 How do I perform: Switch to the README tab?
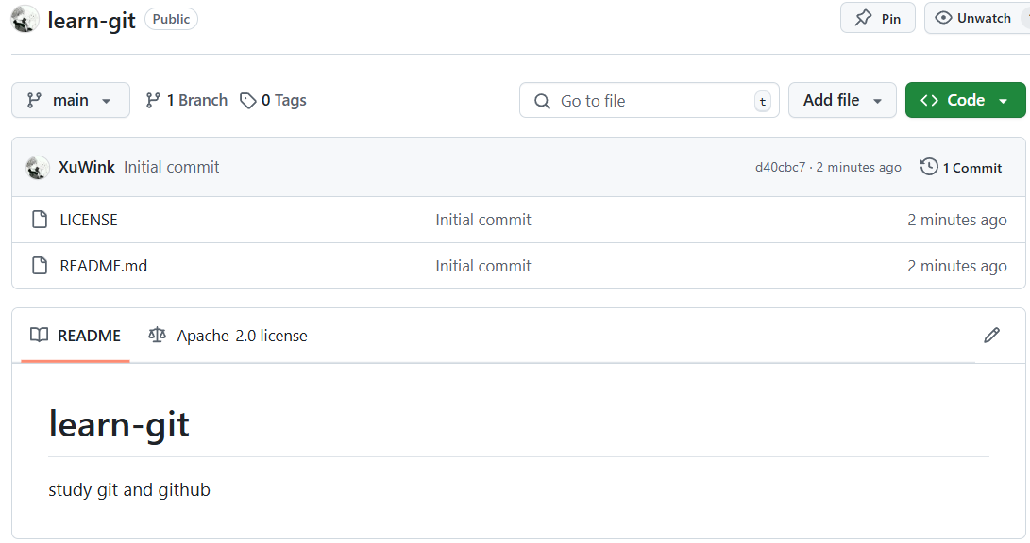(76, 336)
